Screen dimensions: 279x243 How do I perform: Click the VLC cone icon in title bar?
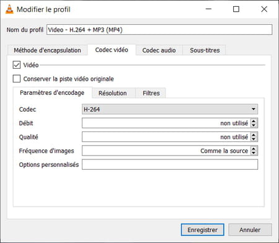[x=9, y=9]
